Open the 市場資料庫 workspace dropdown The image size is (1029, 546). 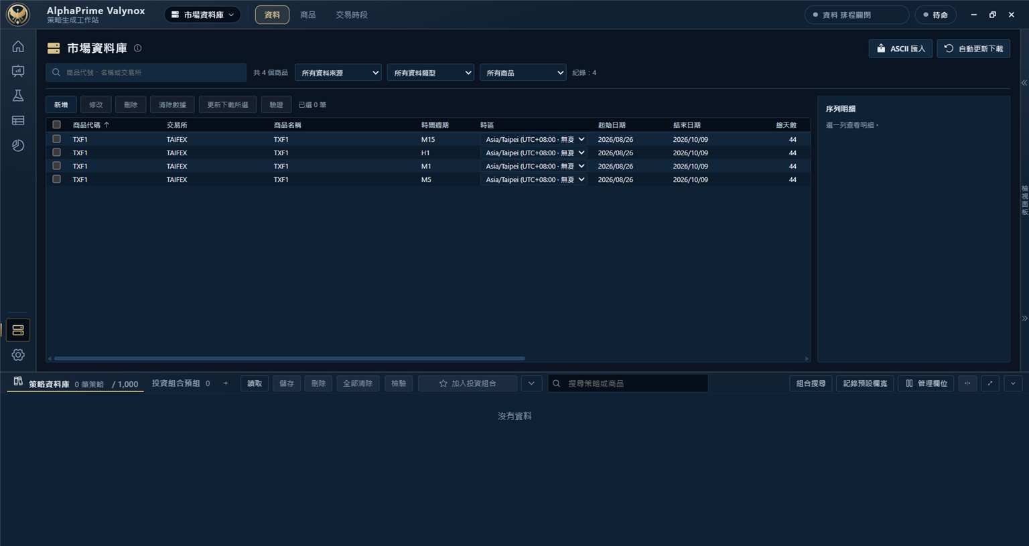point(202,15)
